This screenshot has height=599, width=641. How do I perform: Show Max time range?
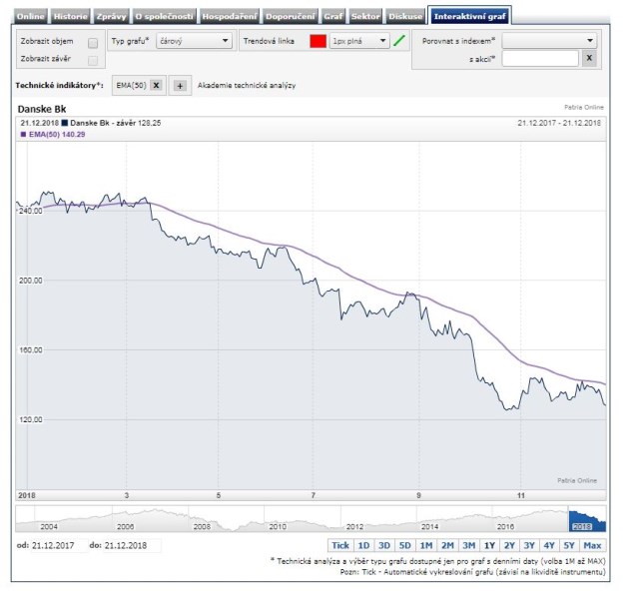click(592, 545)
